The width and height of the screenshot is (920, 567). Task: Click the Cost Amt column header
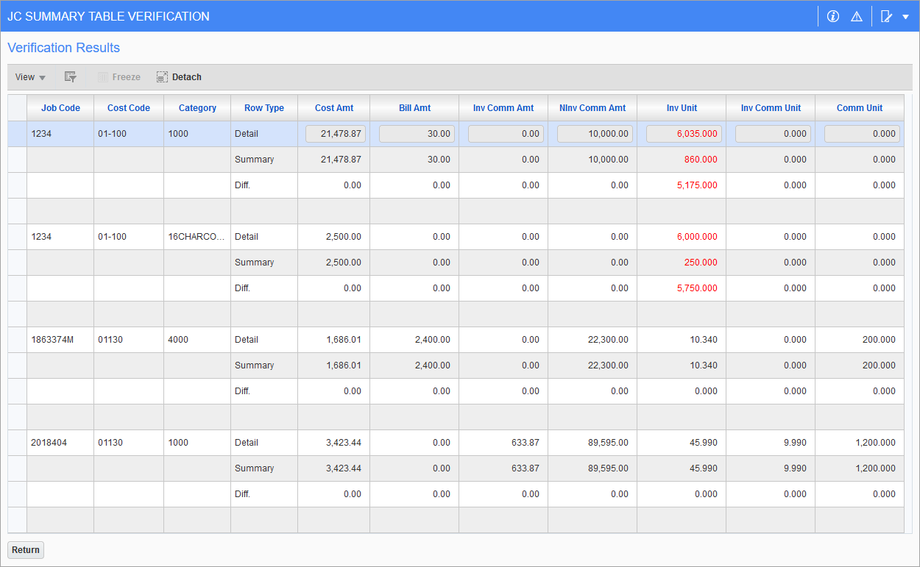(334, 107)
